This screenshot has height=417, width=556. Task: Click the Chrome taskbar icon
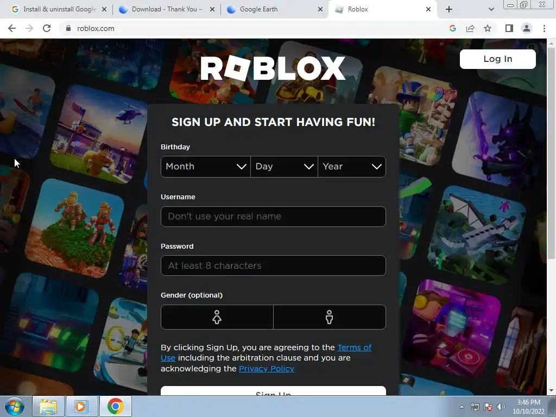click(x=116, y=406)
